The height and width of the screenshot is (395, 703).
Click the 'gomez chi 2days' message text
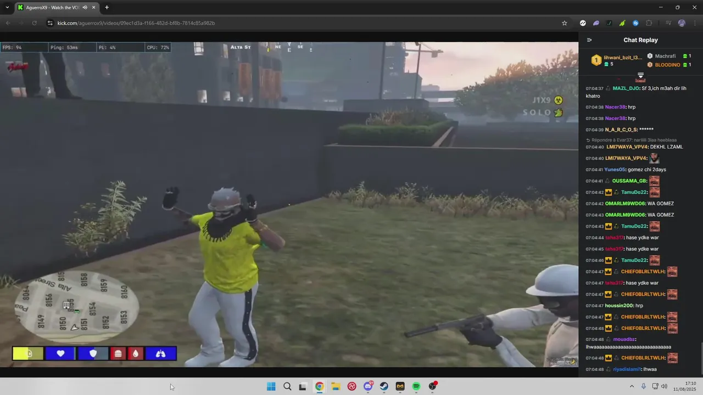click(647, 170)
